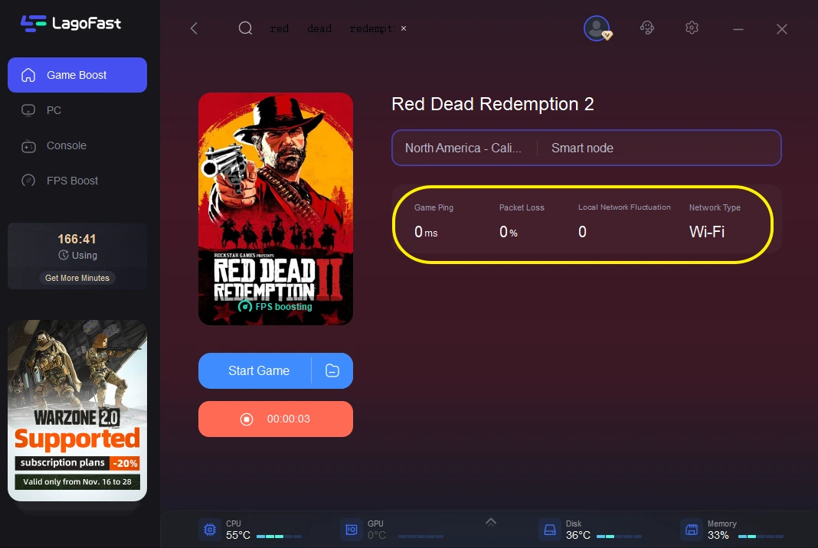
Task: Select the North America - Cali... server
Action: 463,148
